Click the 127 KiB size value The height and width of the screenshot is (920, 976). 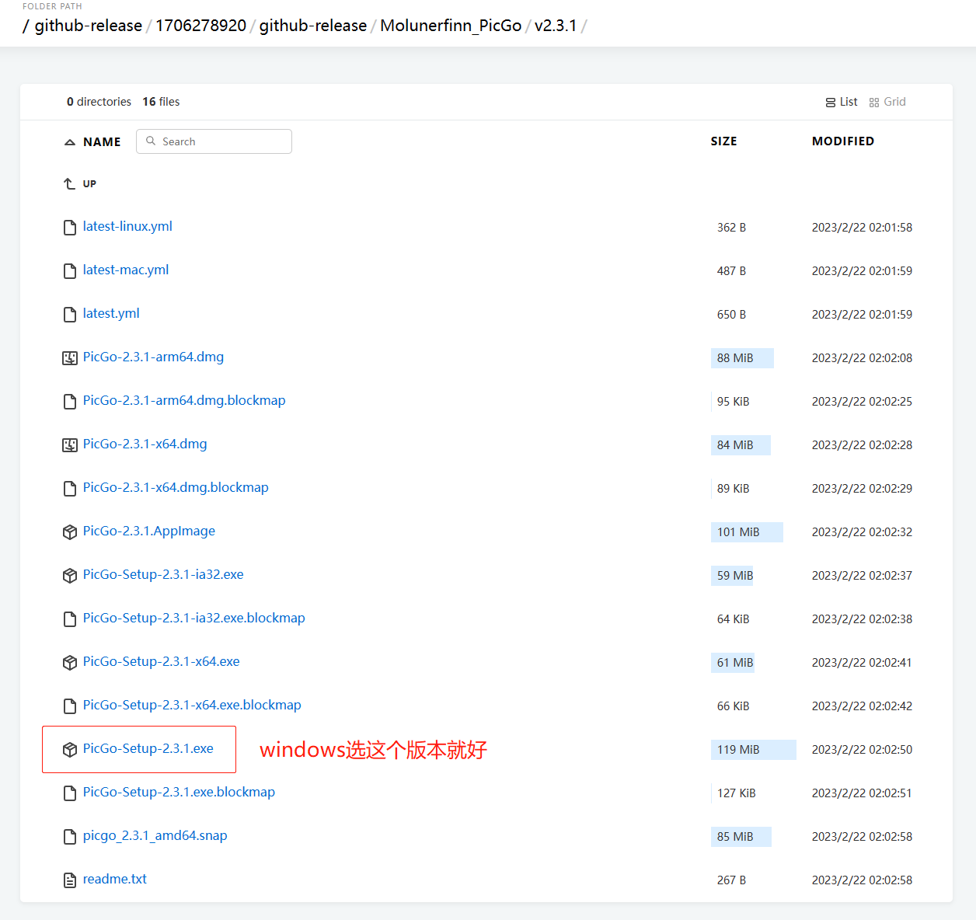[736, 793]
